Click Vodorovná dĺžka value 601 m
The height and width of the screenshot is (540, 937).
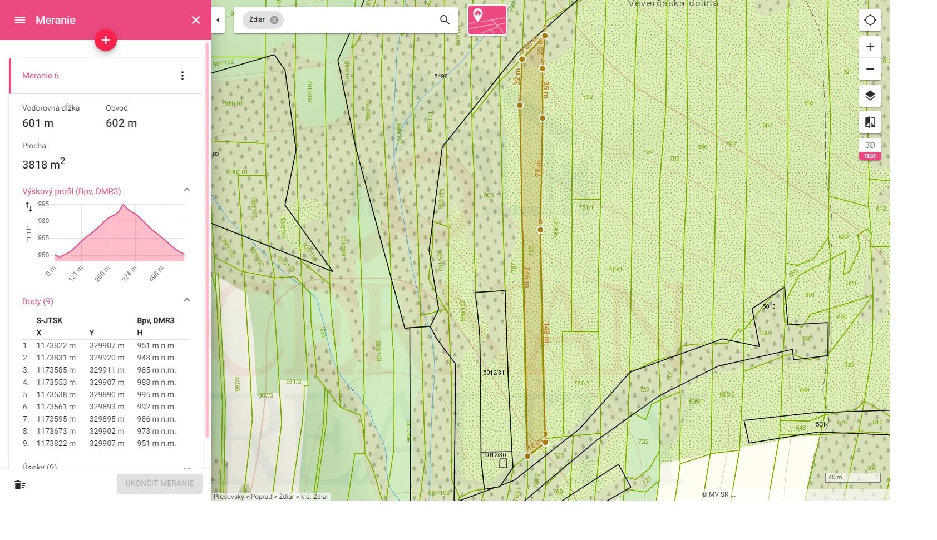coord(38,123)
